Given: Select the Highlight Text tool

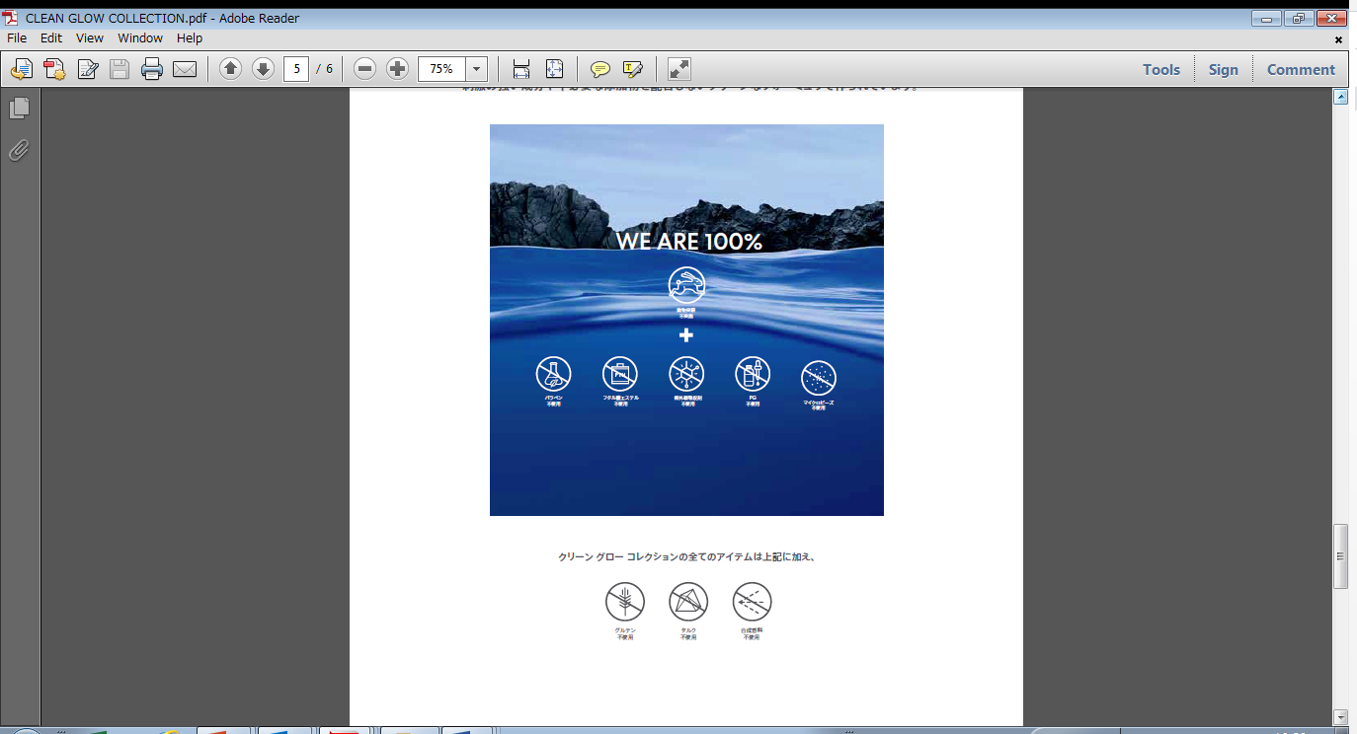Looking at the screenshot, I should [633, 69].
